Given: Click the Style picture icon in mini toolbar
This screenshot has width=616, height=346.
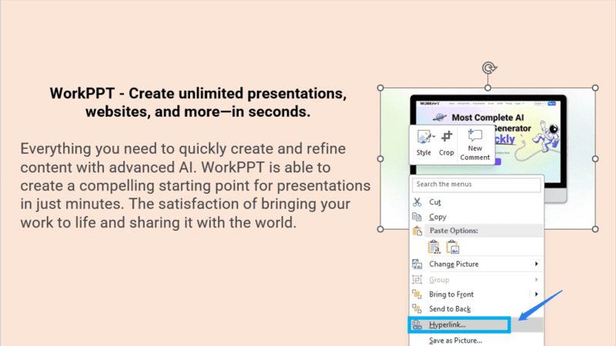Looking at the screenshot, I should (x=423, y=138).
